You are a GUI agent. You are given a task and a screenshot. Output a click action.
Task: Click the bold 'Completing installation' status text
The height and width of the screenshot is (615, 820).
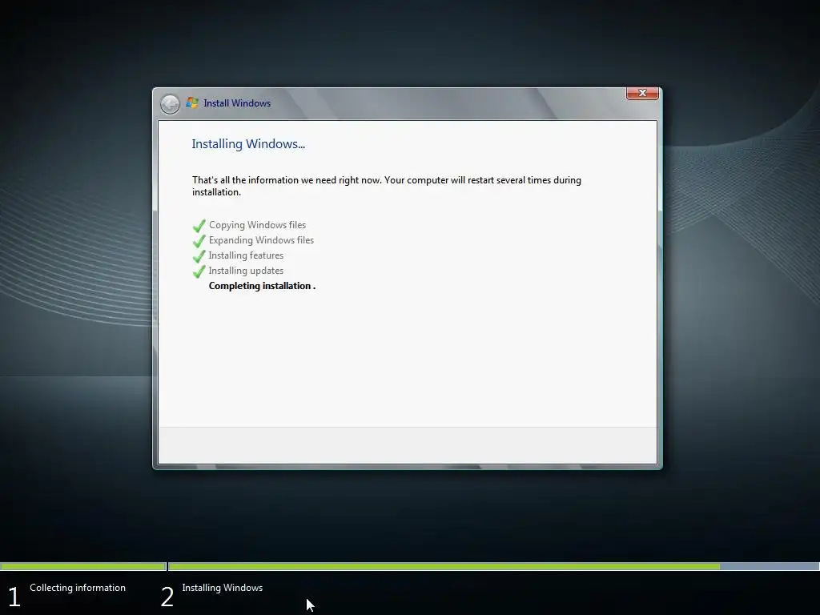[262, 286]
